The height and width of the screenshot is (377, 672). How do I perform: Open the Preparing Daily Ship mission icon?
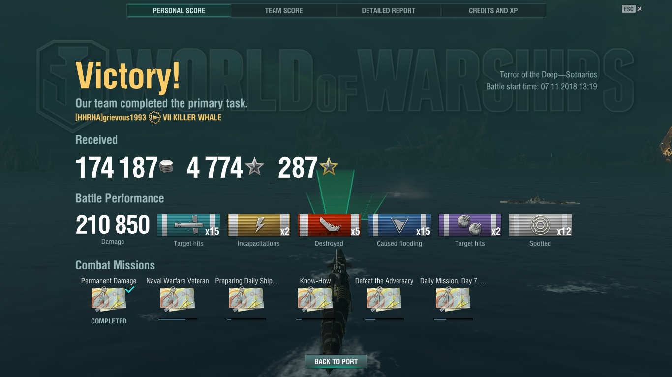click(246, 299)
